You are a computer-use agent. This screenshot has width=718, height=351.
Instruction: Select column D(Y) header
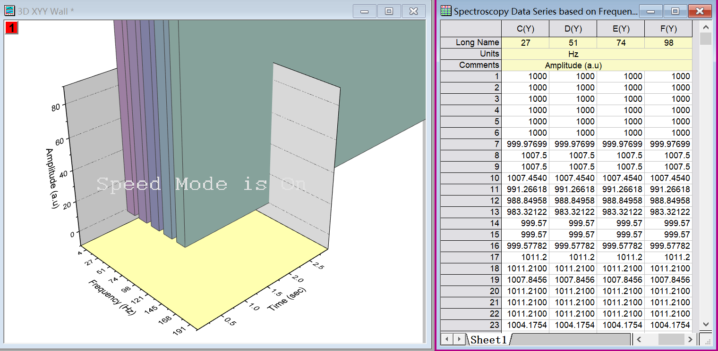573,29
